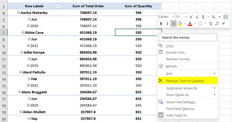Remove "Sum of Quantity" field
The height and width of the screenshot is (122, 232).
[188, 81]
